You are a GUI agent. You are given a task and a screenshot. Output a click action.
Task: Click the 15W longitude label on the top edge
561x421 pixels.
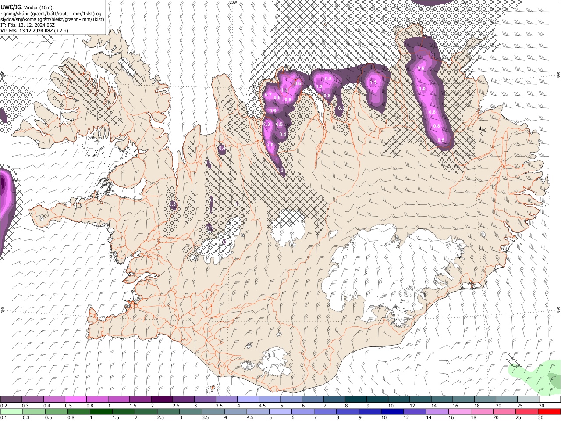[x=464, y=2]
